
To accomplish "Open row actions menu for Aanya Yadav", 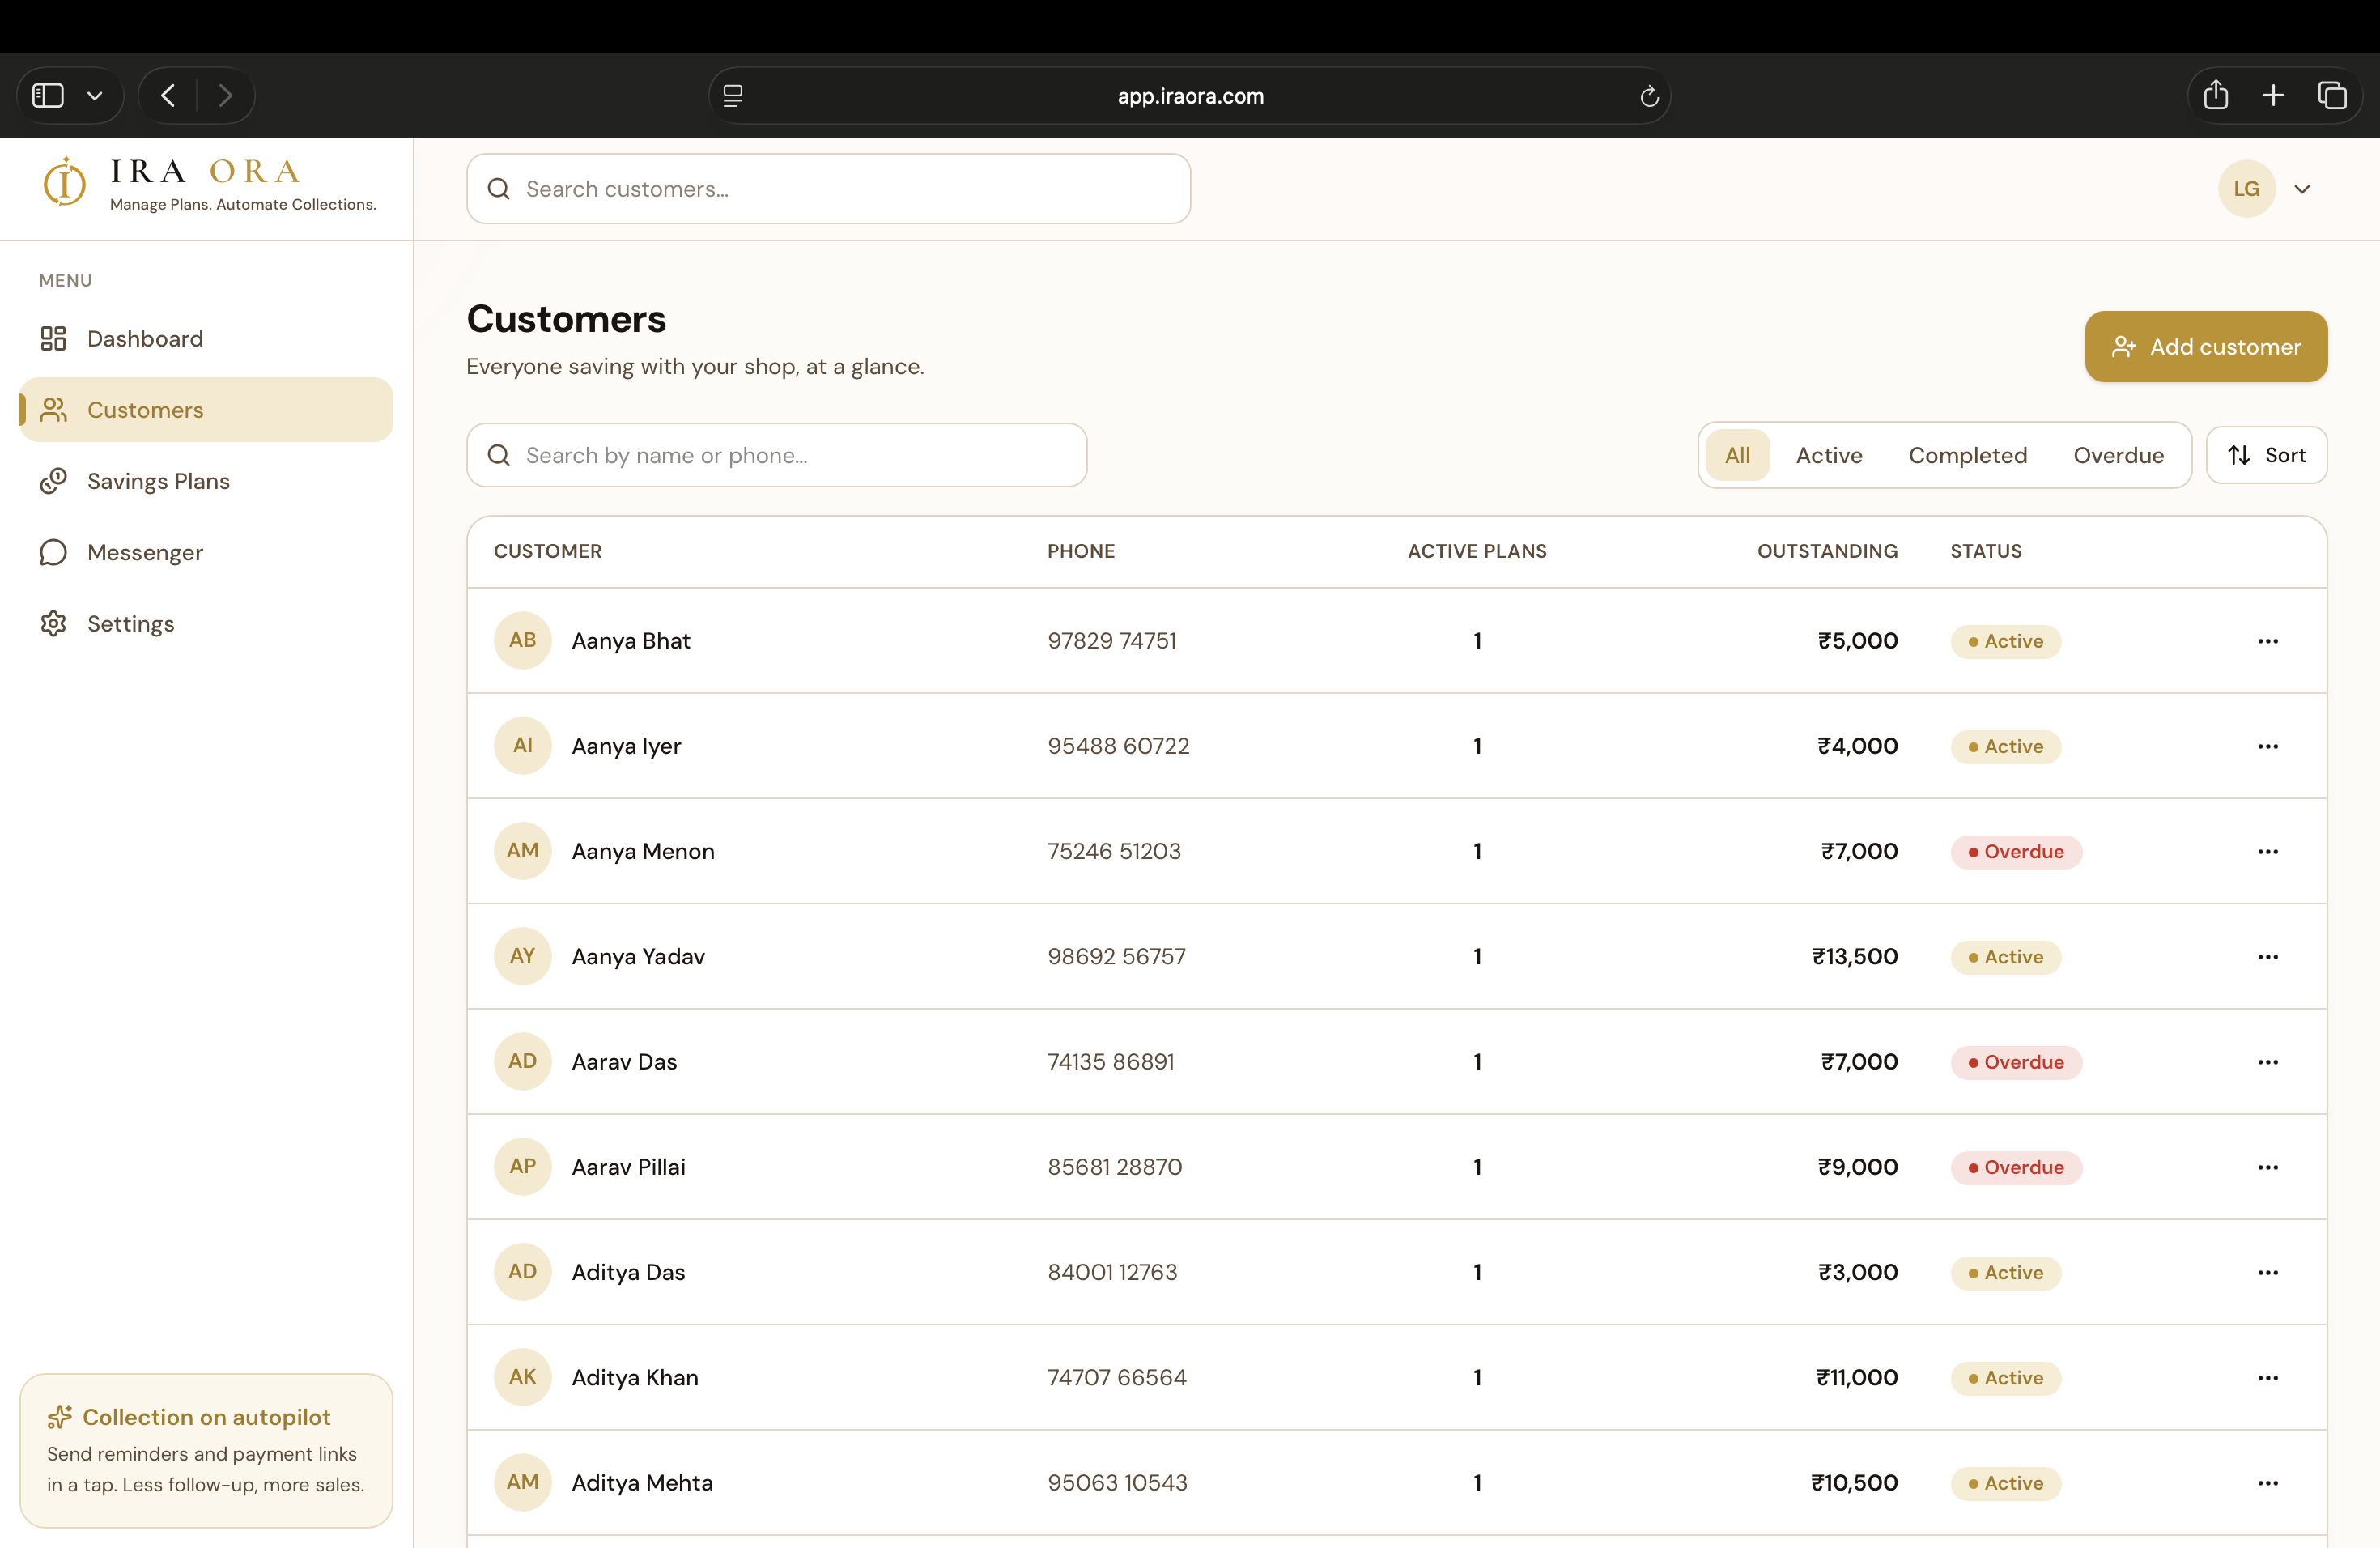I will pos(2267,957).
